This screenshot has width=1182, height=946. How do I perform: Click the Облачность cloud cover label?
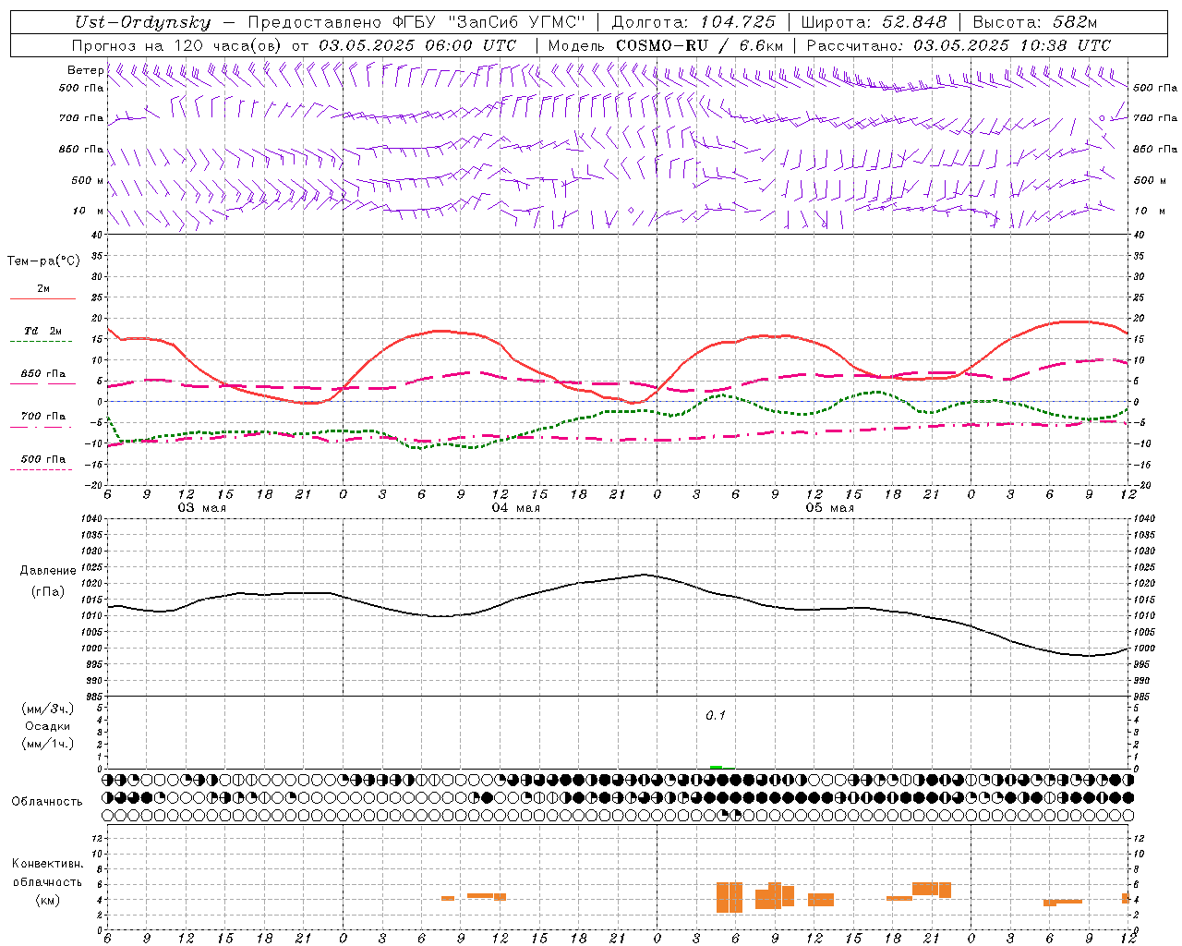(46, 801)
